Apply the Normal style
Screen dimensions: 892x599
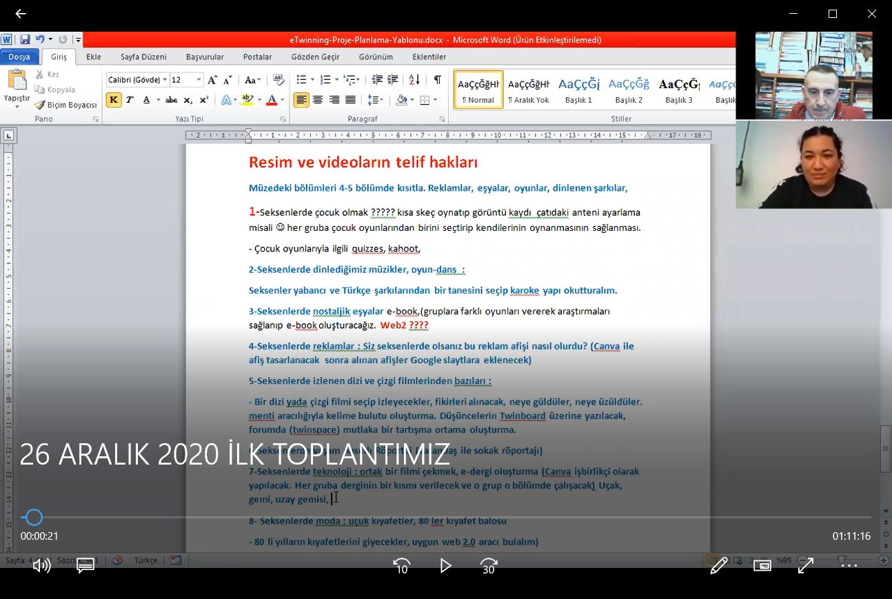[478, 90]
